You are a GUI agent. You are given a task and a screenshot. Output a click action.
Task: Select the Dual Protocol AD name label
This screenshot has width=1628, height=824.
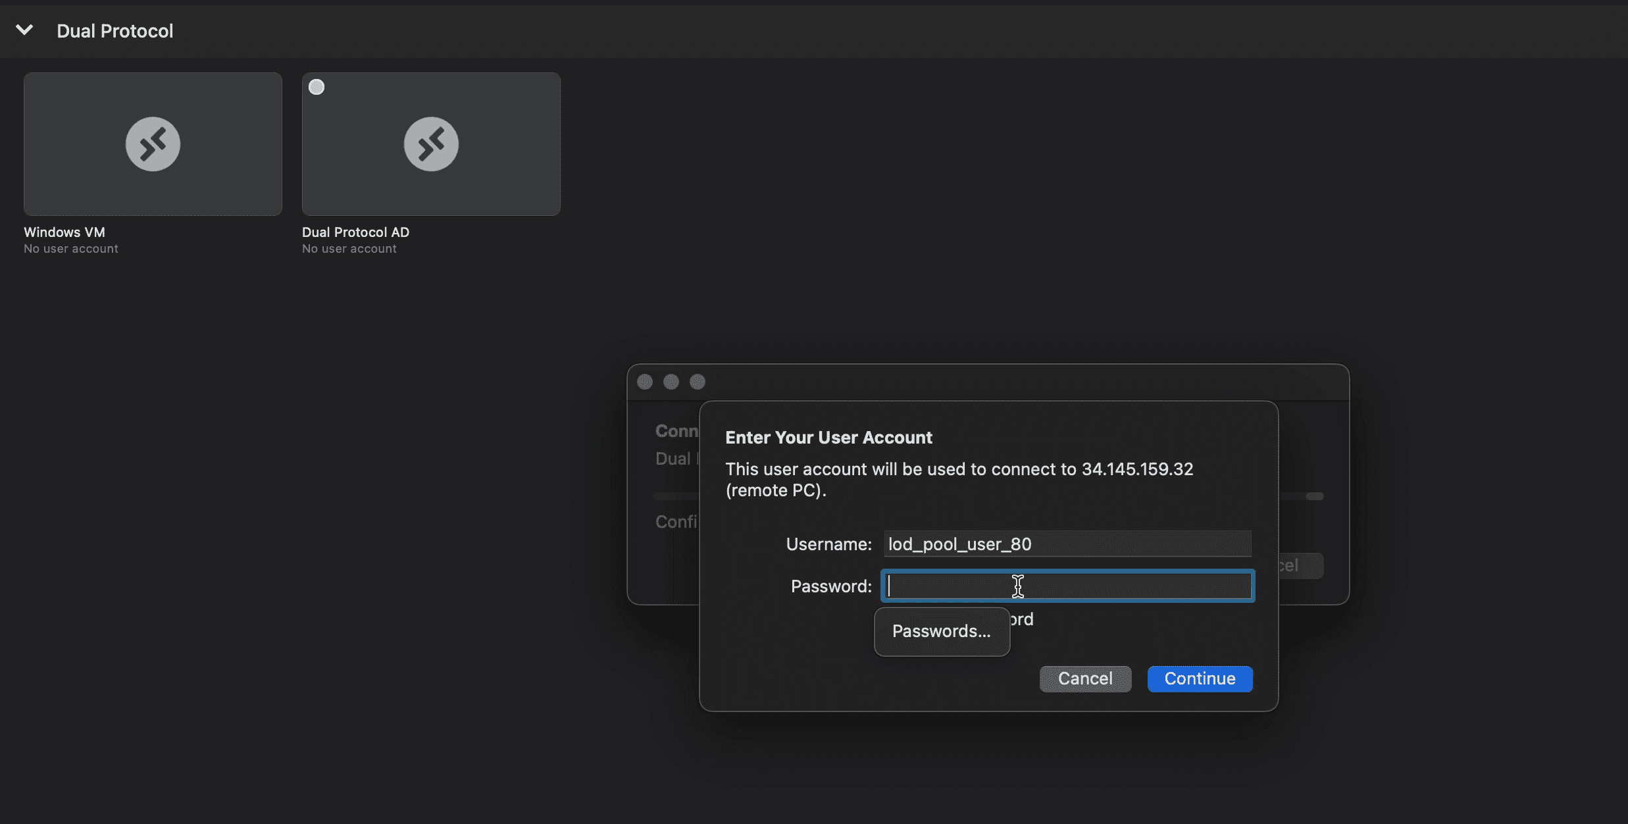tap(355, 232)
